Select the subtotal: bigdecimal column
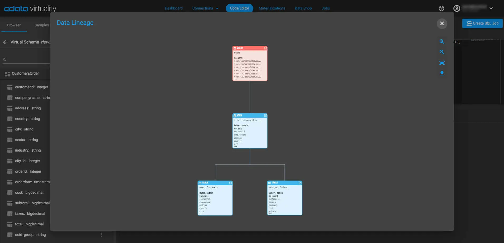504x243 pixels. (x=32, y=203)
